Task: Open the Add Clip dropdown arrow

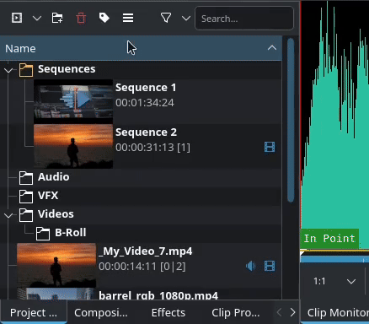Action: click(x=37, y=19)
